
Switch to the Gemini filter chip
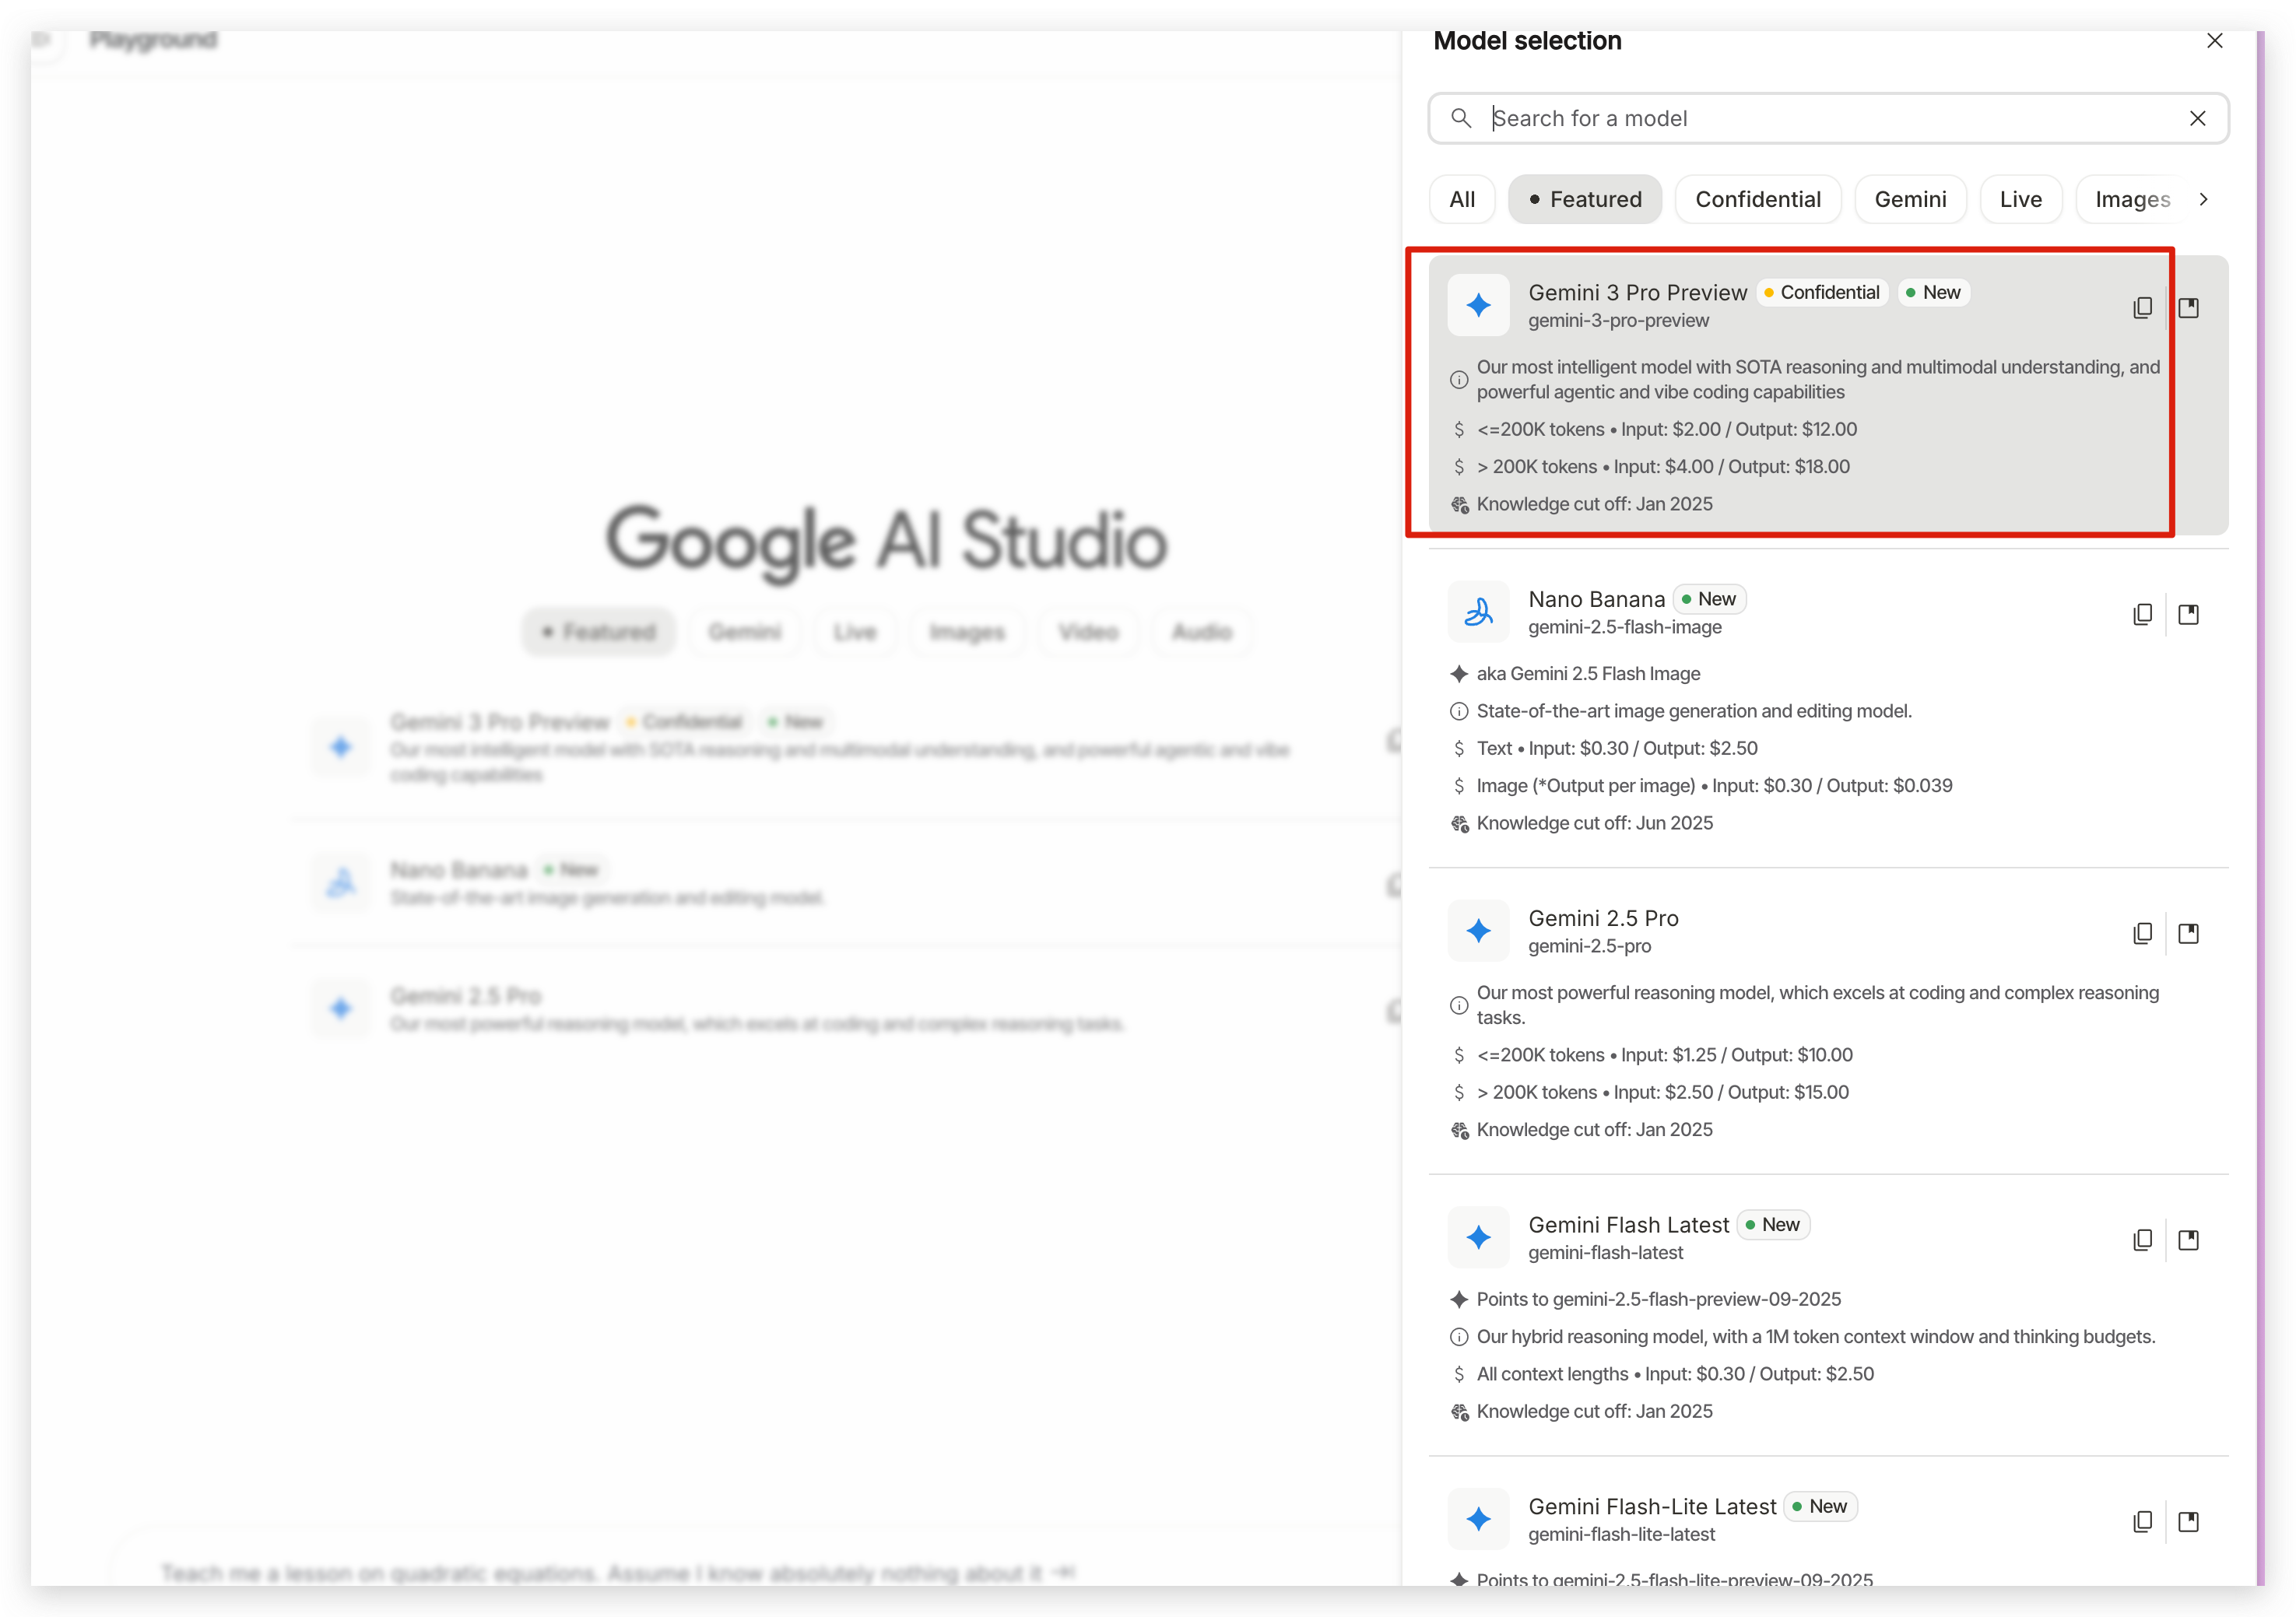point(1909,199)
